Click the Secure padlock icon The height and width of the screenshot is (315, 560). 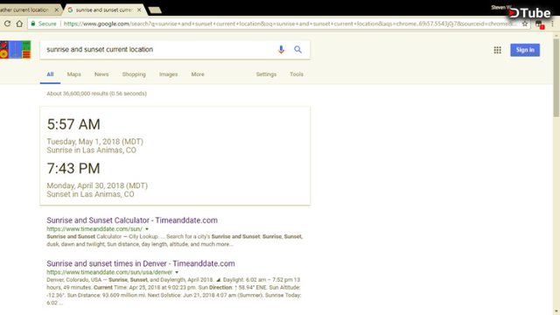pos(33,24)
